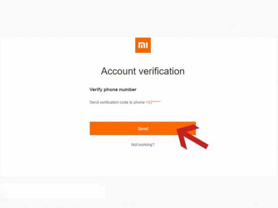
Task: Click the question mark in "Not working?"
Action: point(153,145)
